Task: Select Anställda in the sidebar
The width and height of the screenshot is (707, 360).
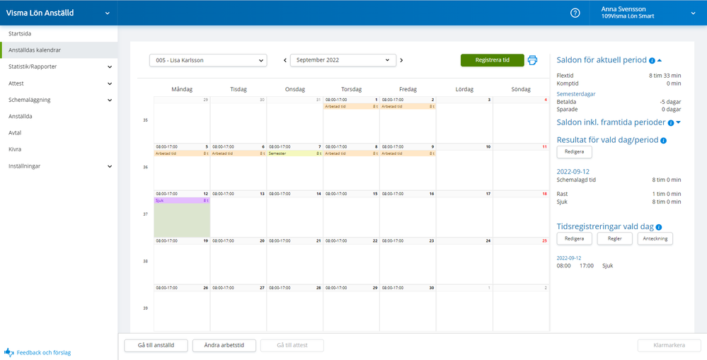Action: (21, 116)
